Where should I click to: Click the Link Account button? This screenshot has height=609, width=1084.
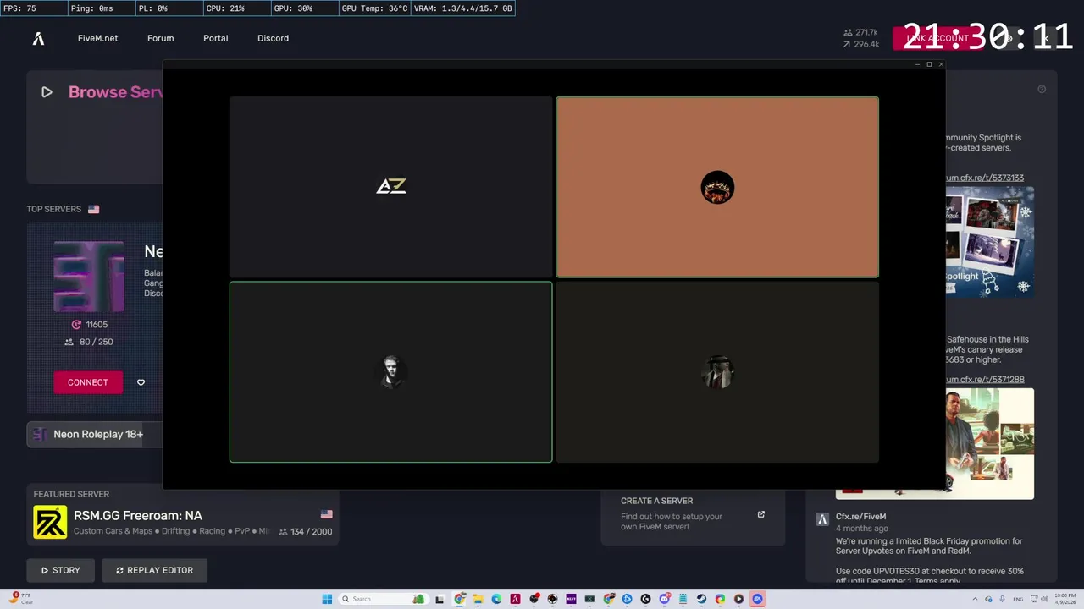tap(936, 38)
